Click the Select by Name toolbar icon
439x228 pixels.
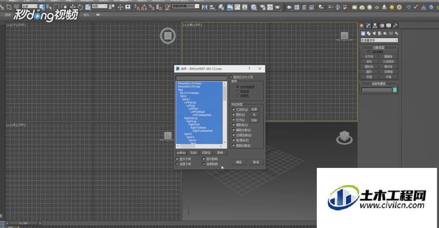(49, 7)
